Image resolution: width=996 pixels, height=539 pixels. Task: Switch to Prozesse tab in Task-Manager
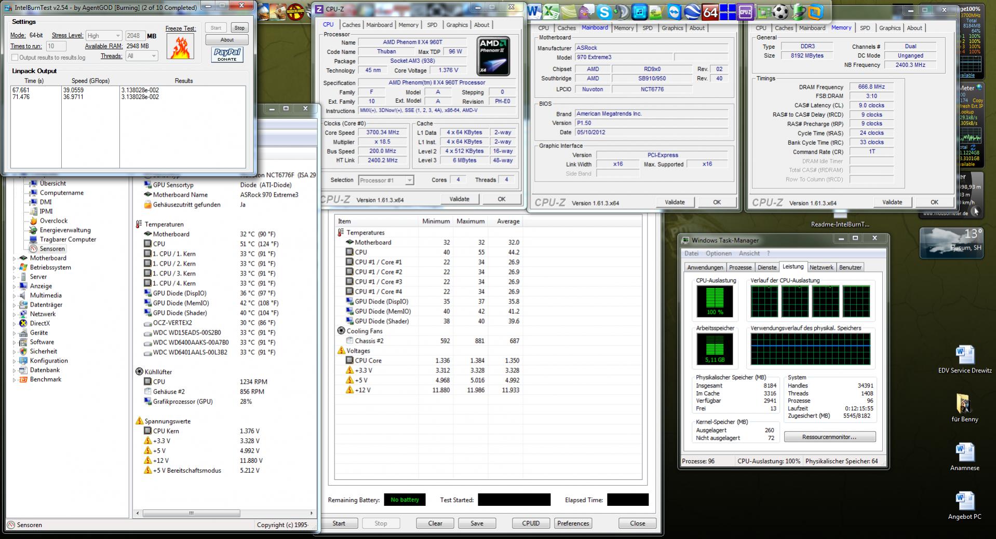pyautogui.click(x=740, y=267)
